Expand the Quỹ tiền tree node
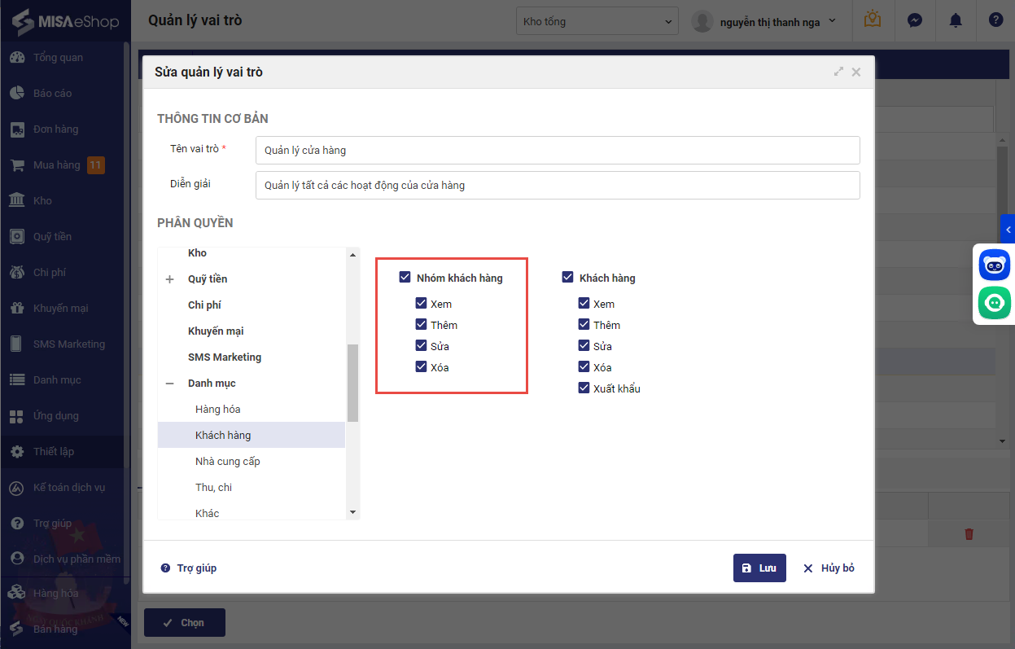The height and width of the screenshot is (649, 1015). (170, 279)
